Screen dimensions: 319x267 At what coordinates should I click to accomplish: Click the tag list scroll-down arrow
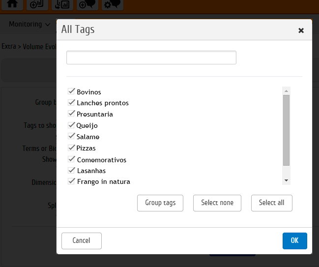click(286, 181)
